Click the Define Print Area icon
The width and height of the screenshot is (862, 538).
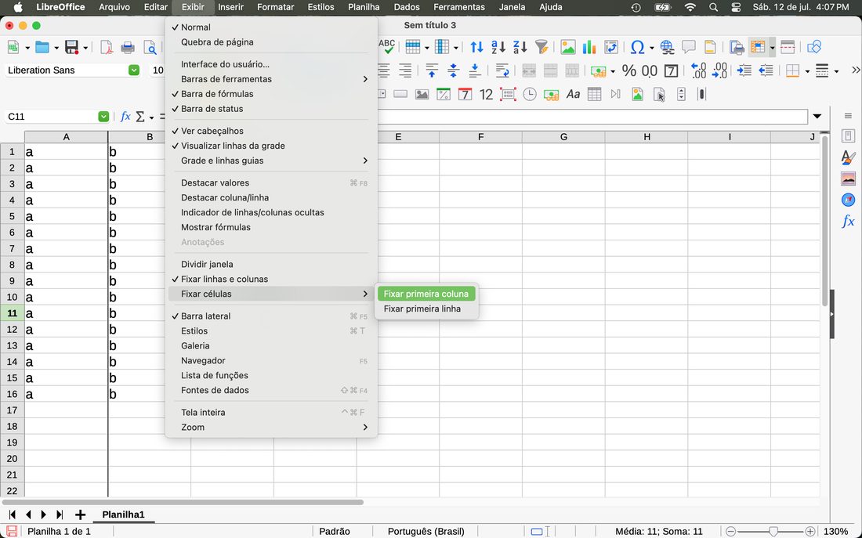pos(737,47)
